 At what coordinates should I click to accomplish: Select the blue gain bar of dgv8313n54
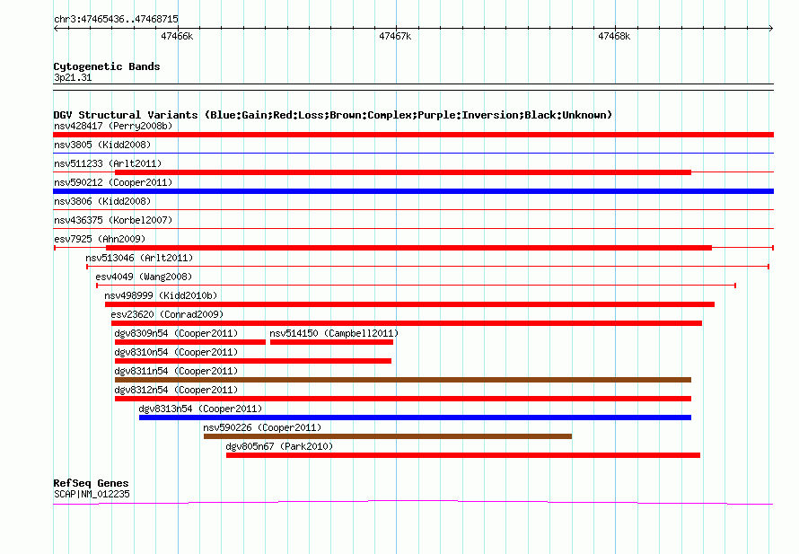(x=415, y=418)
